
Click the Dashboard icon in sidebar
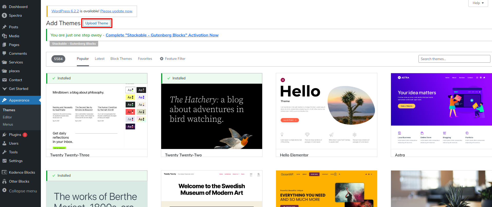[x=4, y=7]
